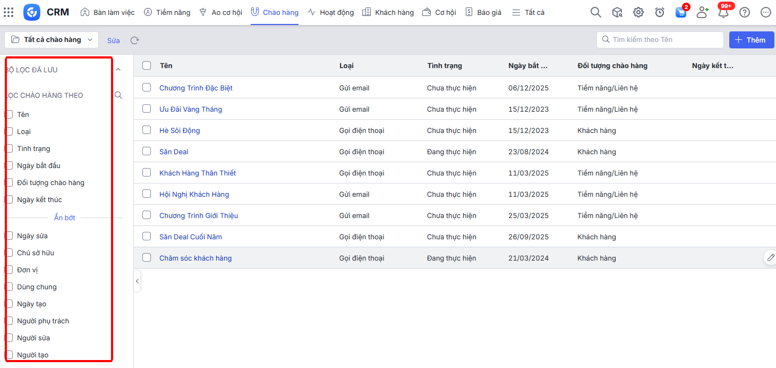The height and width of the screenshot is (368, 776).
Task: Open the Săn Deal Cuối Năm link
Action: (191, 237)
